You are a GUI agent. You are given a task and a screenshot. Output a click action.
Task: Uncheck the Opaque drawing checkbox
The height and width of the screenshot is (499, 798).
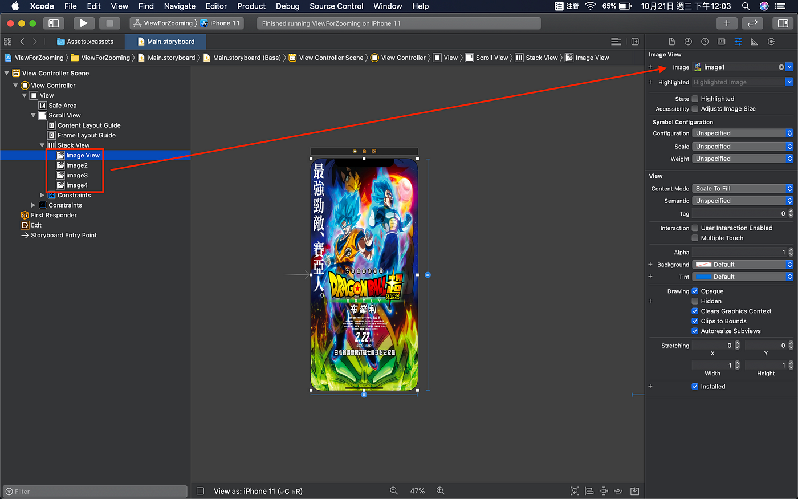pos(695,291)
